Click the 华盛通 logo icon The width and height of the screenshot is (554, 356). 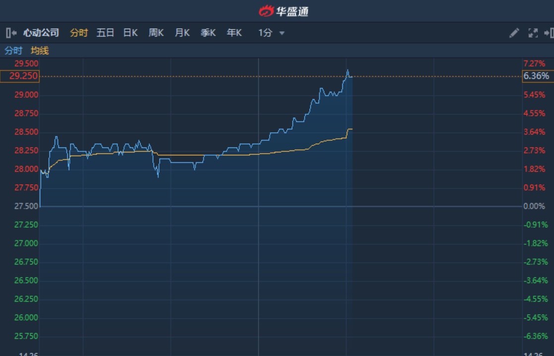[x=267, y=11]
